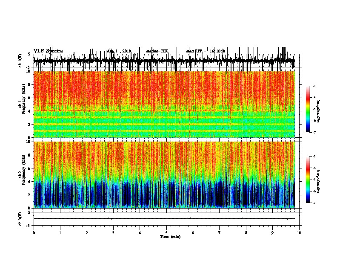Click the 'ch.3(V)' waveform axis label
The width and height of the screenshot is (337, 261).
[20, 219]
